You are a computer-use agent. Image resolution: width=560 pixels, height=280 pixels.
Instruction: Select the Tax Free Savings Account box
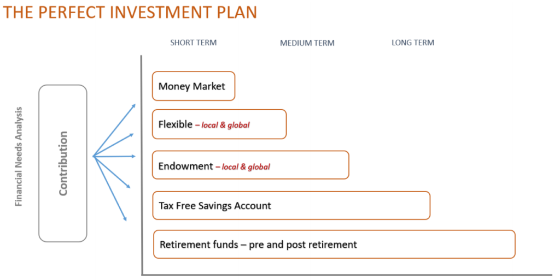[x=291, y=206]
